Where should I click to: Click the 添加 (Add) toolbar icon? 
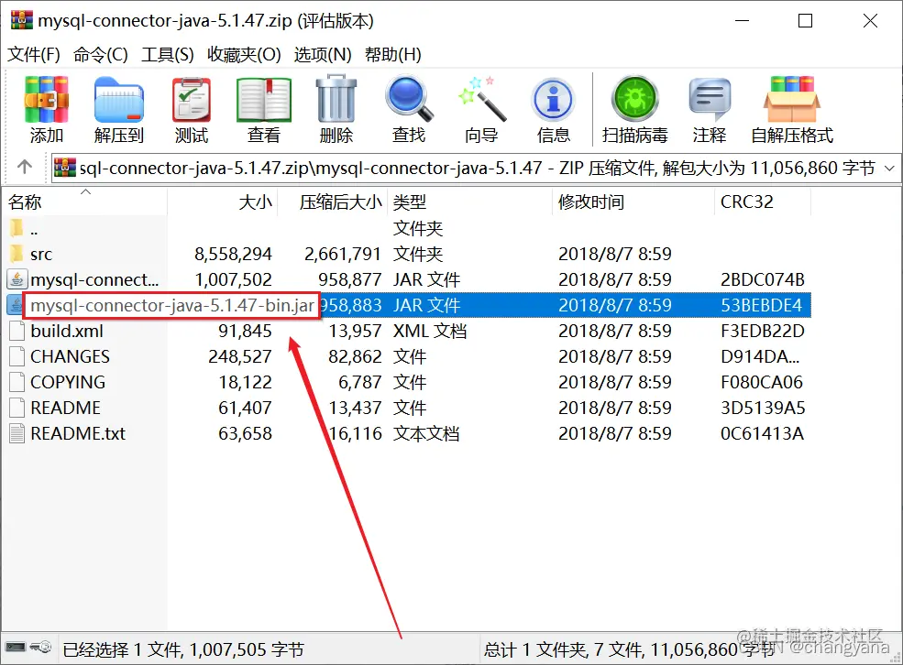tap(46, 99)
